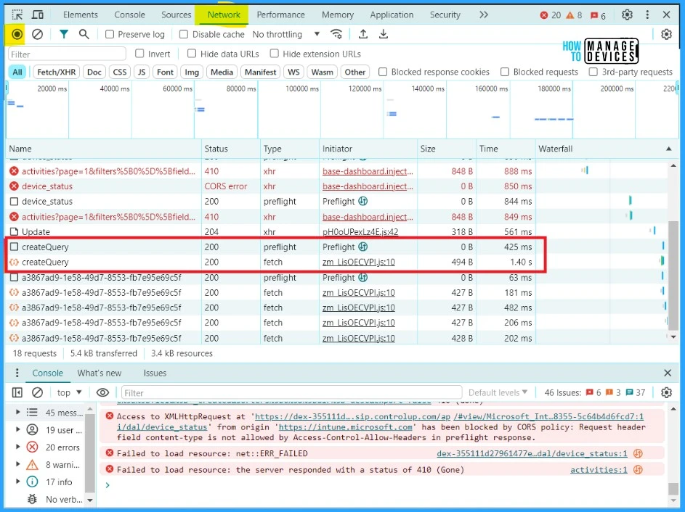Image resolution: width=685 pixels, height=512 pixels.
Task: Open the DevTools customize three-dot menu
Action: [x=647, y=15]
